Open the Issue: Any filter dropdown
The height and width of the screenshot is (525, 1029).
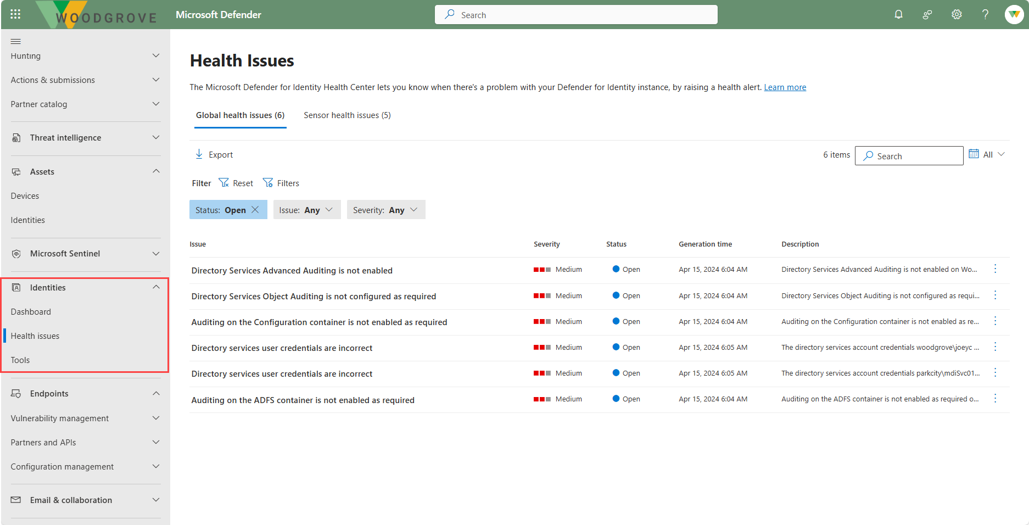coord(307,210)
